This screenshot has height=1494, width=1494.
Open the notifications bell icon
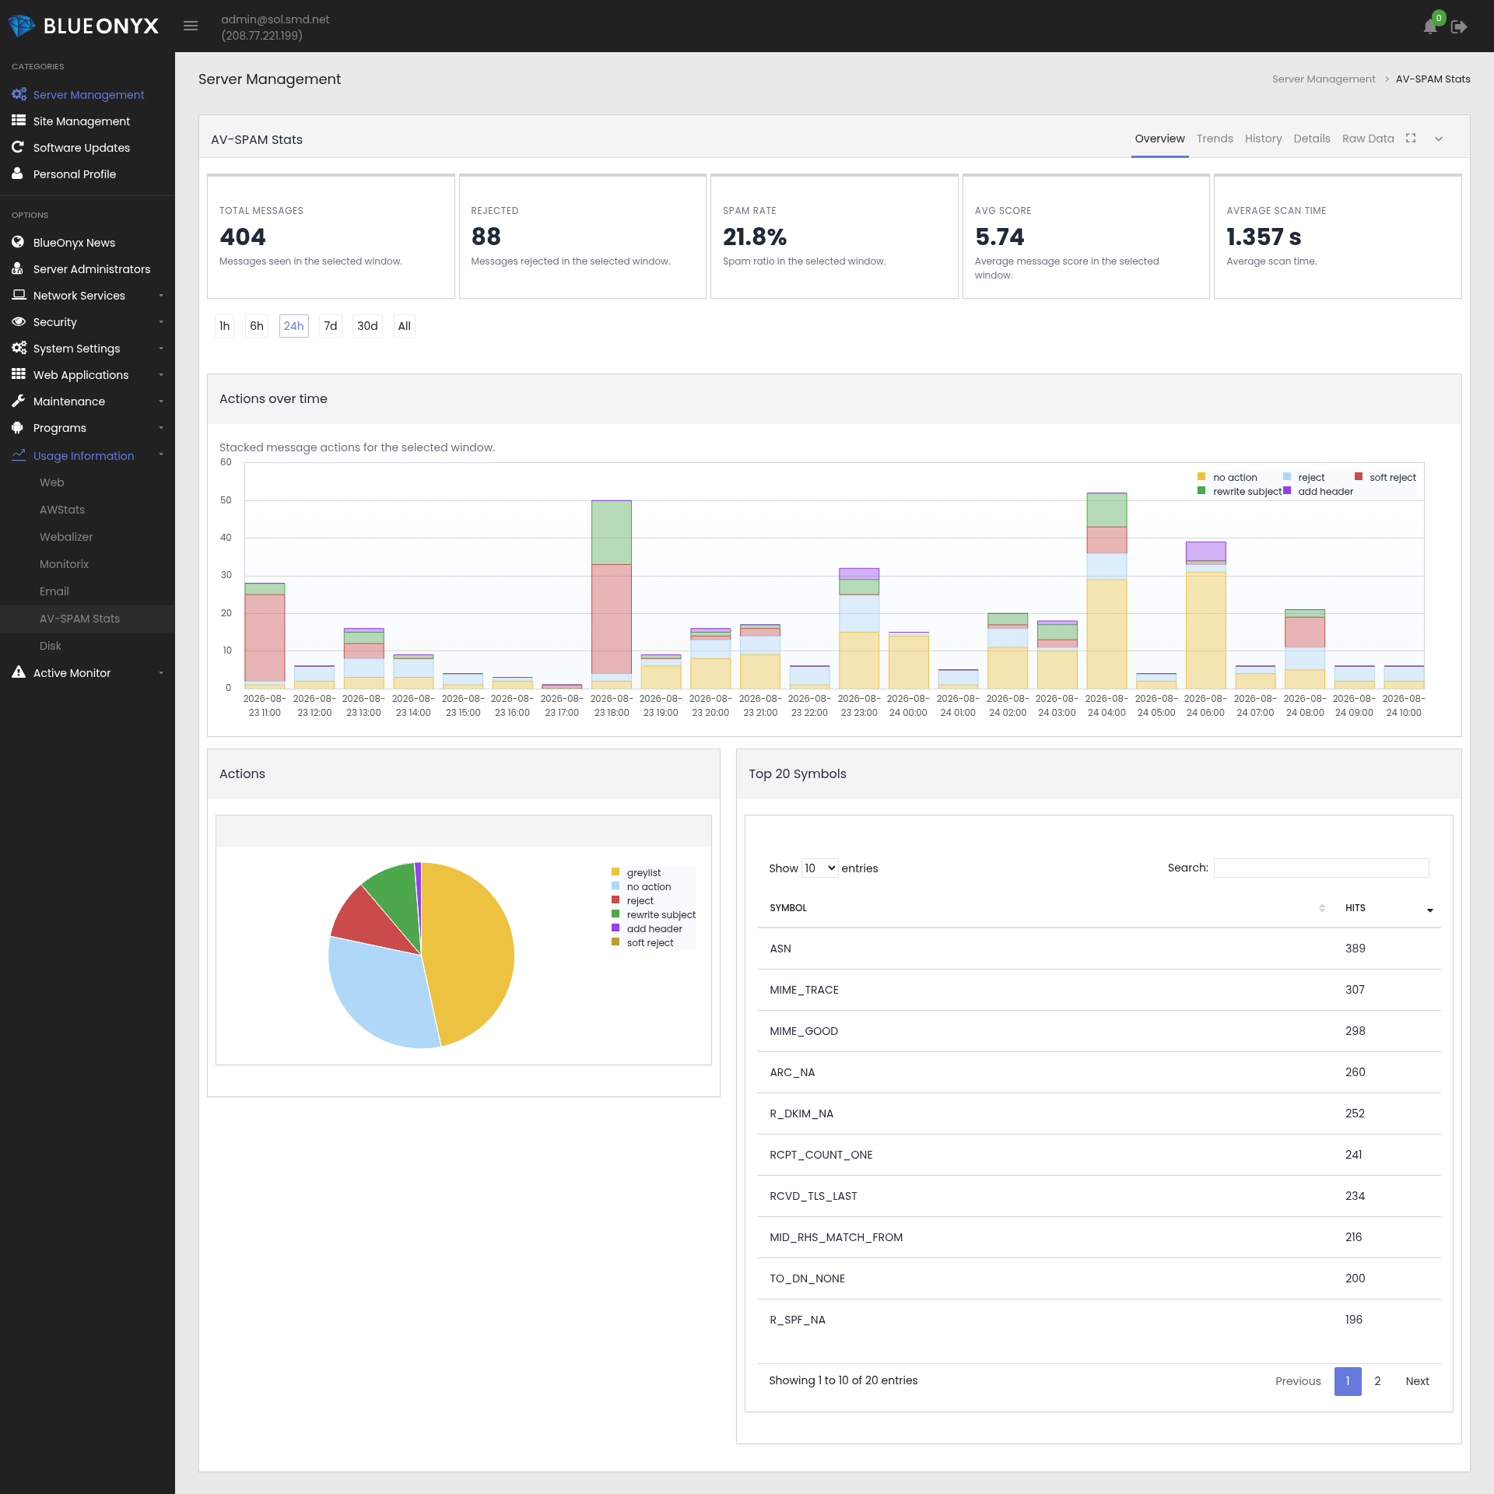coord(1429,27)
